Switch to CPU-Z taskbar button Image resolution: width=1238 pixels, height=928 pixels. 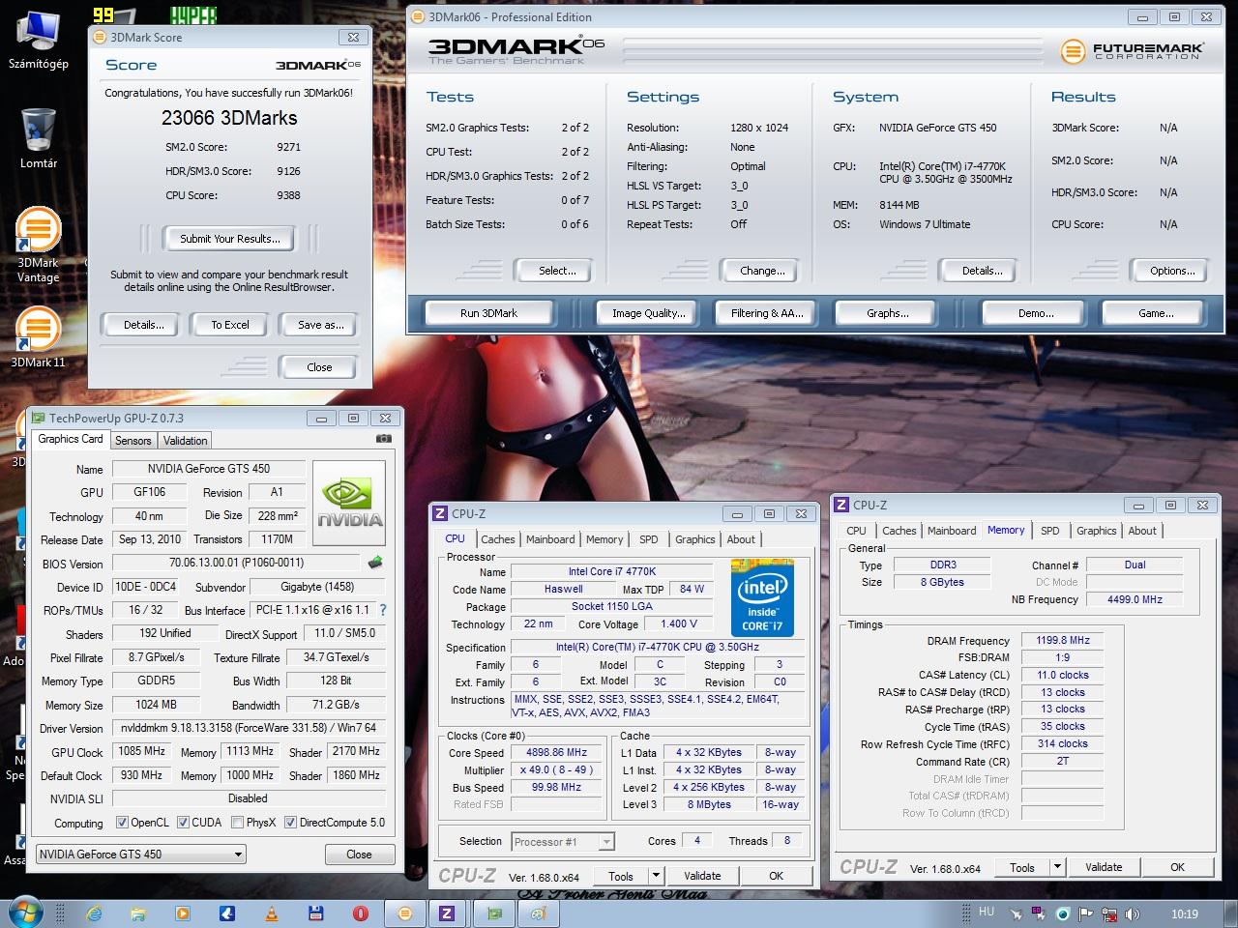(447, 913)
